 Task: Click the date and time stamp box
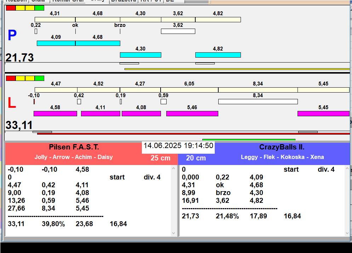point(178,146)
